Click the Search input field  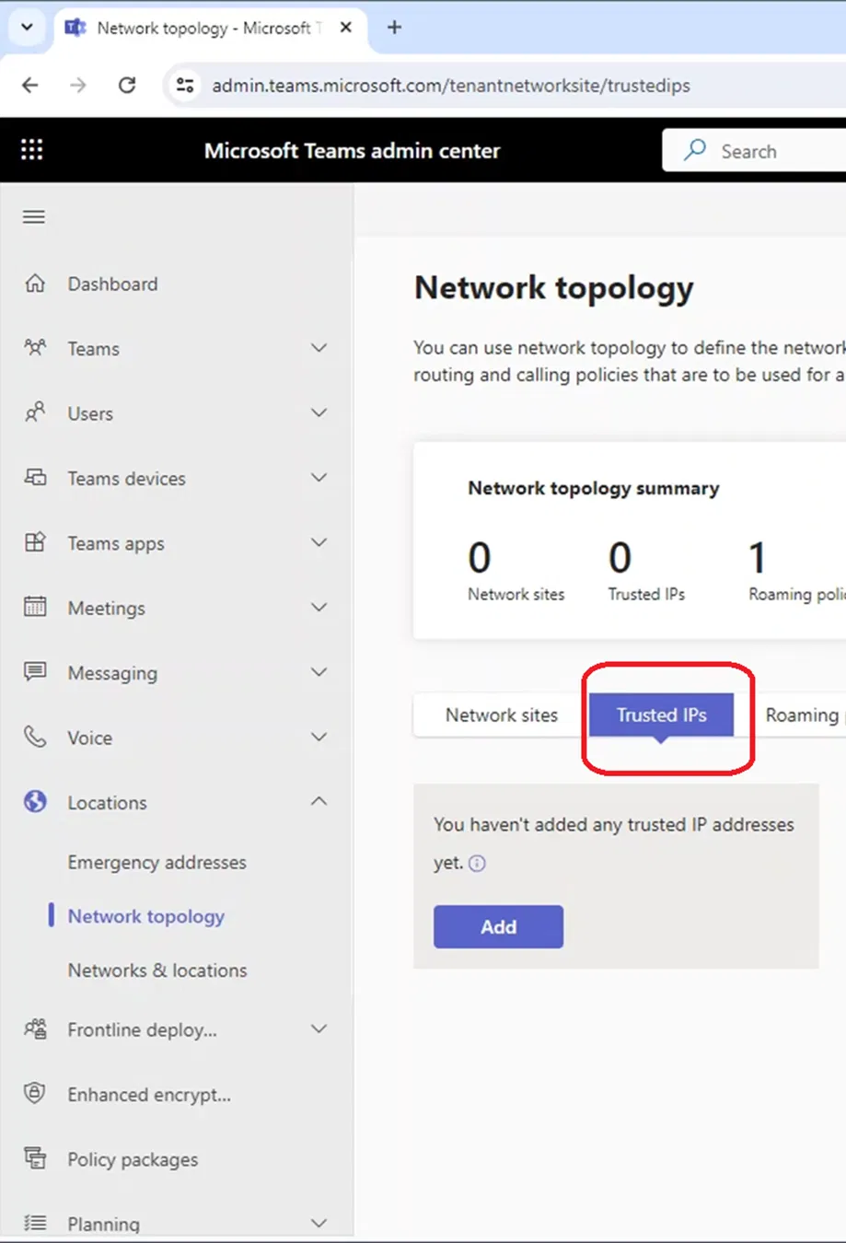(x=773, y=151)
